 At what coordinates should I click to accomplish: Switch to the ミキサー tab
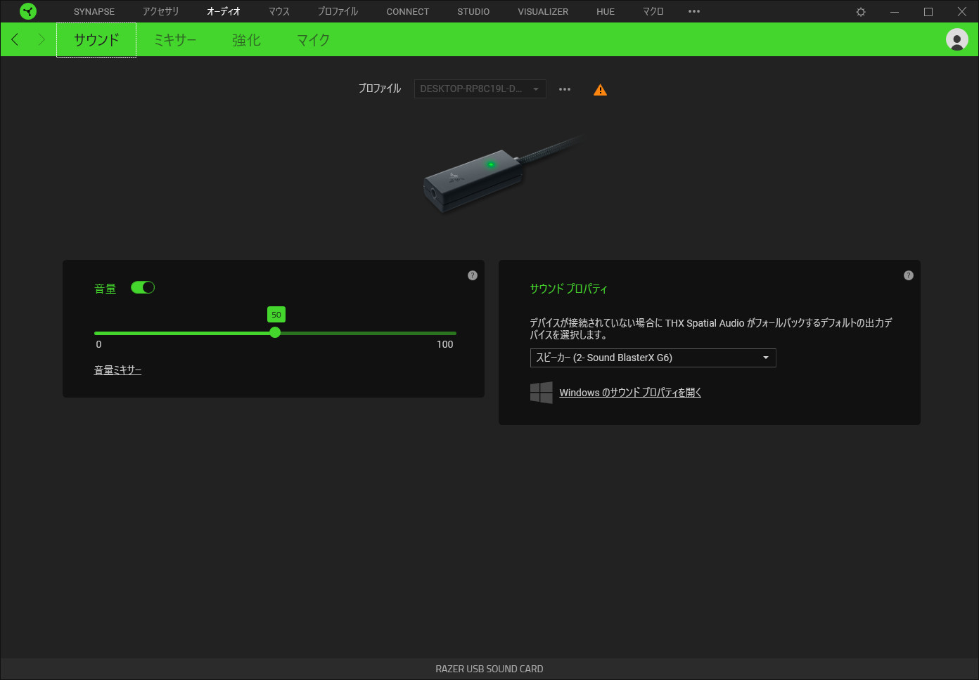175,40
